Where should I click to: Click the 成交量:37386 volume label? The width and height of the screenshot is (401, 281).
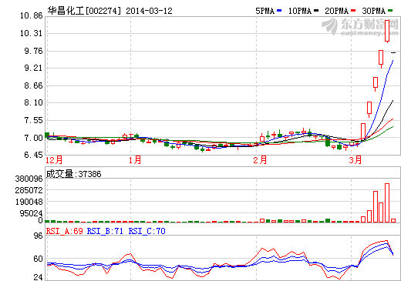(x=73, y=174)
